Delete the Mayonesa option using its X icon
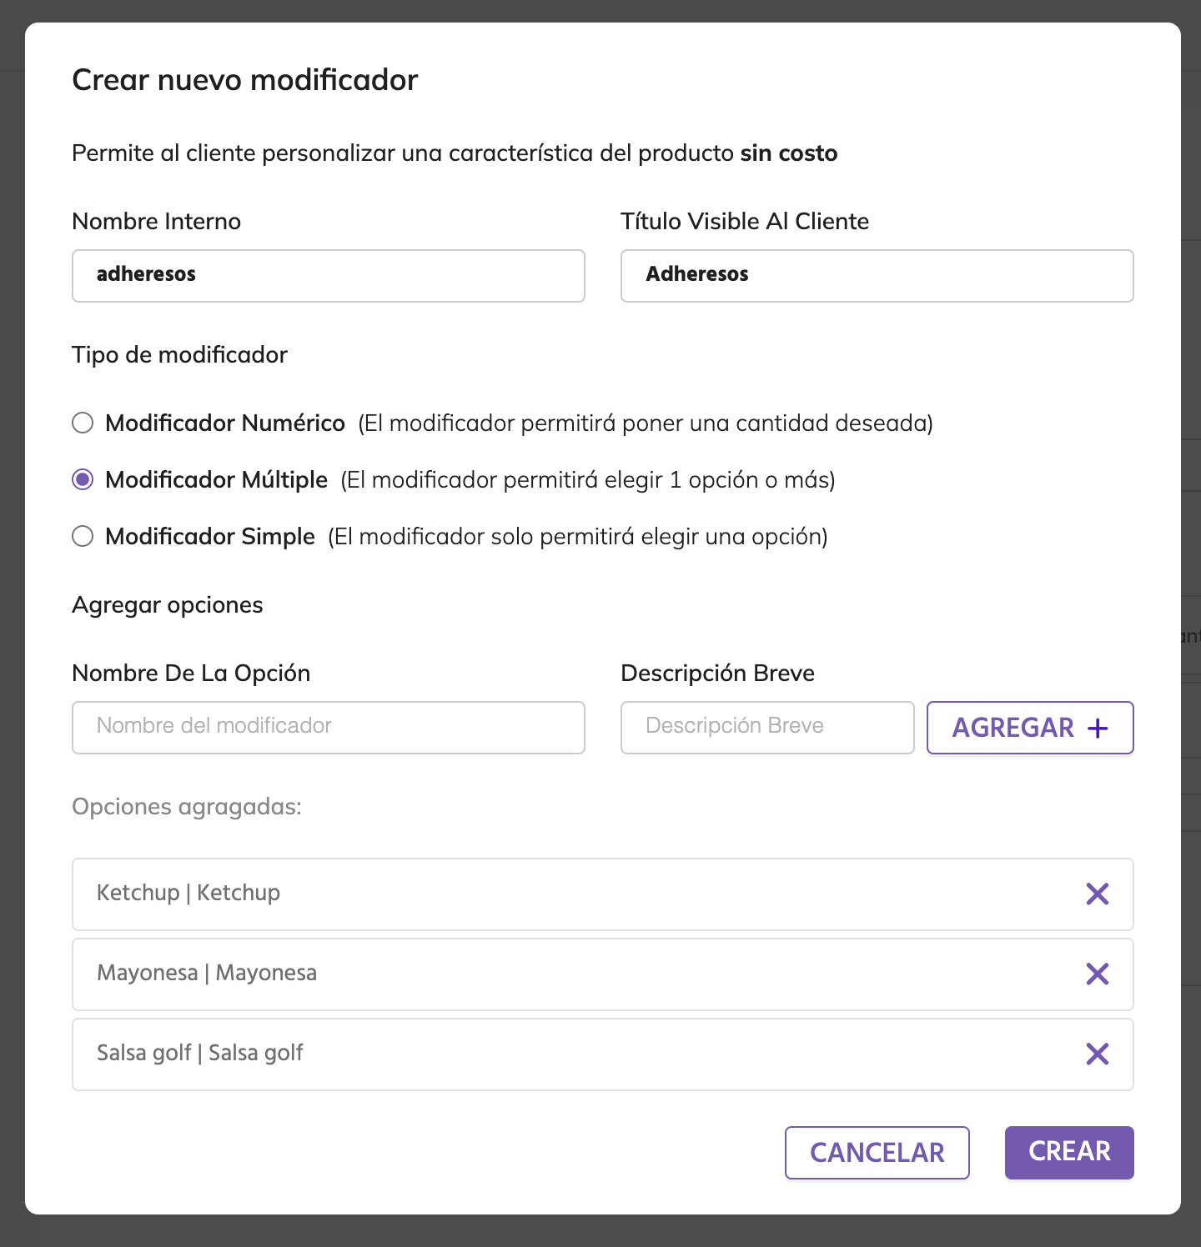 (x=1097, y=974)
